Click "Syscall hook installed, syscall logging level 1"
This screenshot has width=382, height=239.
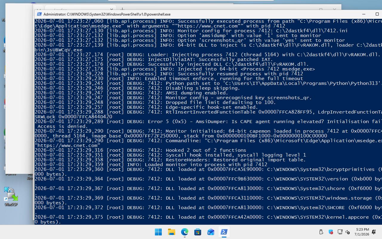click(x=236, y=155)
